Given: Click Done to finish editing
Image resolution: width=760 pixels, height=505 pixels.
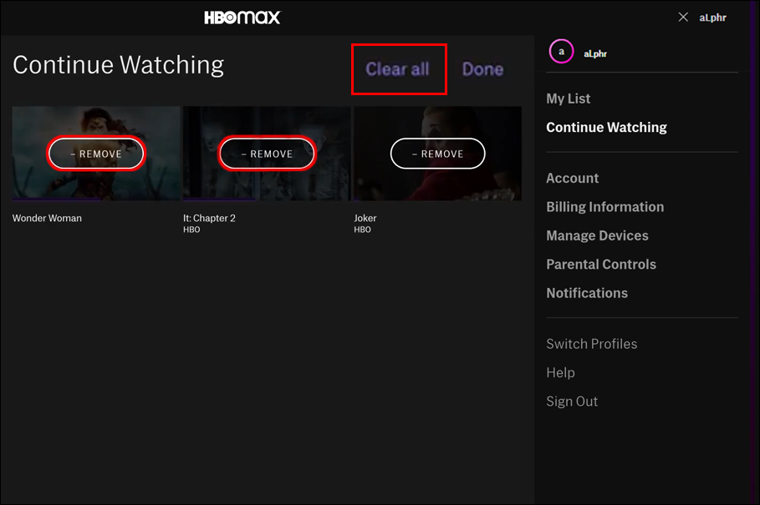Looking at the screenshot, I should (x=482, y=69).
